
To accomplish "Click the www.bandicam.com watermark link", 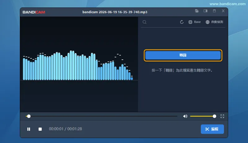I will (228, 4).
